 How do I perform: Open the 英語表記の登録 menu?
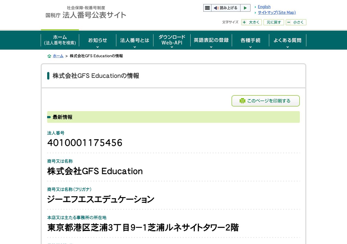click(x=211, y=40)
